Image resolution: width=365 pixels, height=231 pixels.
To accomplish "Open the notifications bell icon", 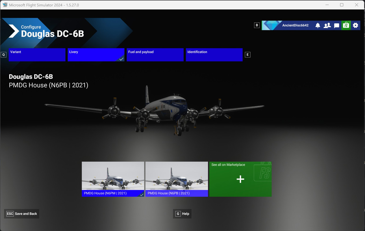I will (318, 25).
